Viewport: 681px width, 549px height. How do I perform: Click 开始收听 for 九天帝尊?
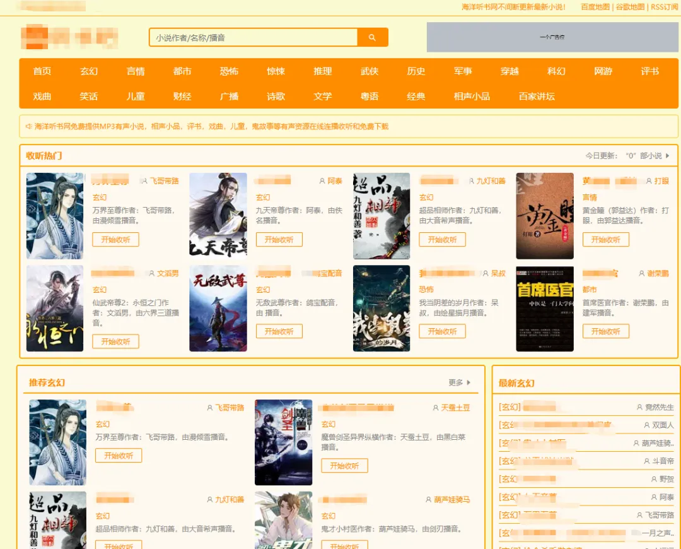point(279,240)
